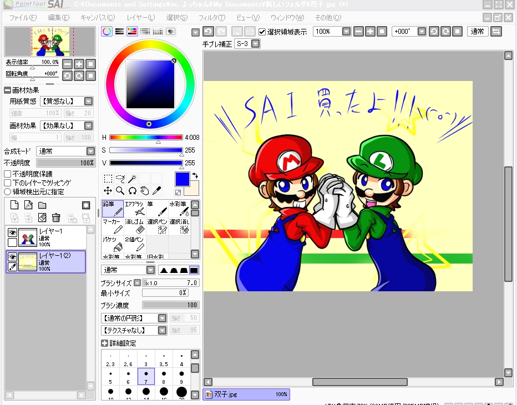The image size is (517, 405).
Task: Open the 編集(E) menu
Action: pos(59,18)
